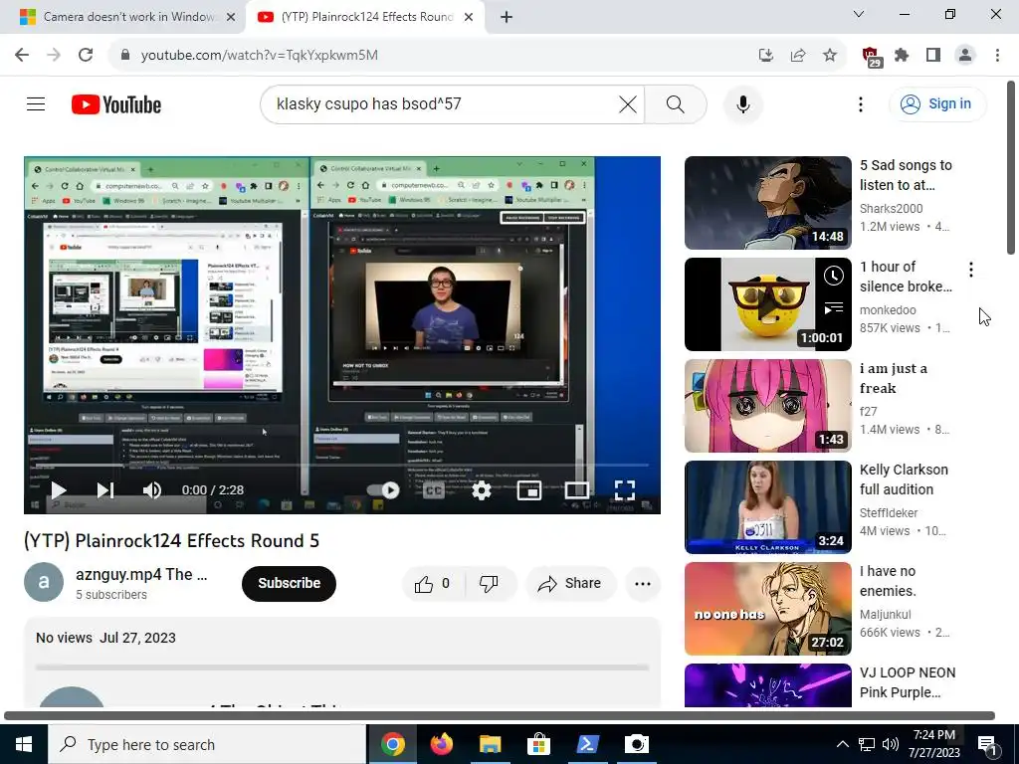
Task: Open more actions ellipsis under the video
Action: coord(643,583)
